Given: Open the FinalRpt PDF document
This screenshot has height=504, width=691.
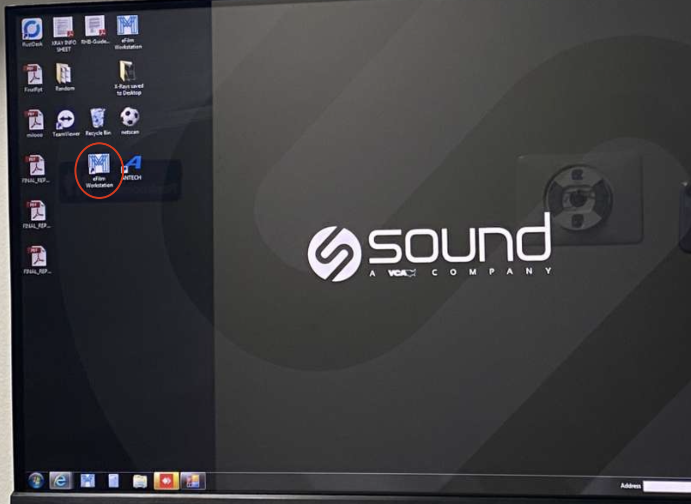Looking at the screenshot, I should point(34,78).
